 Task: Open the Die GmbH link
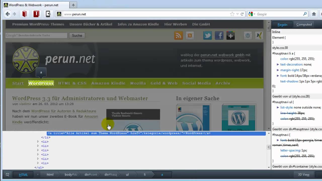coord(201,24)
